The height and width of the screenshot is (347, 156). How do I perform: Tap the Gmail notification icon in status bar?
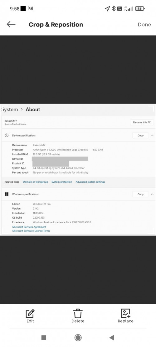click(30, 9)
